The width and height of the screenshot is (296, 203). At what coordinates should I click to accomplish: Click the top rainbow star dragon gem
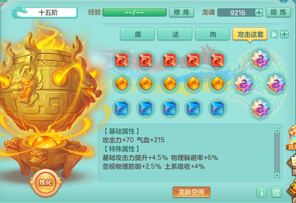click(260, 59)
